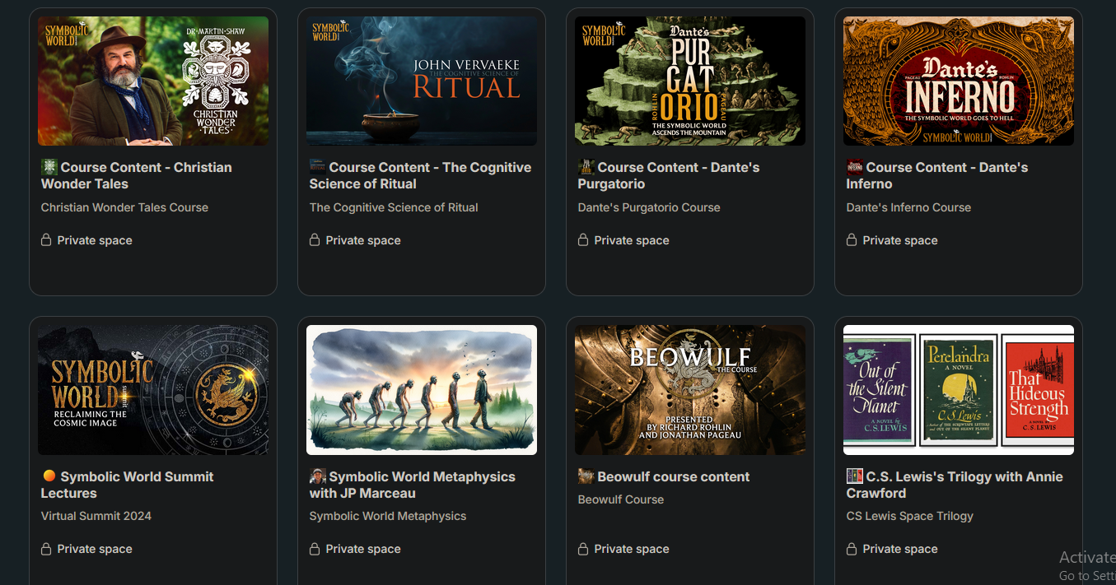The image size is (1116, 585).
Task: Click 'The Cognitive Science of Ritual' subtitle text
Action: pos(394,207)
